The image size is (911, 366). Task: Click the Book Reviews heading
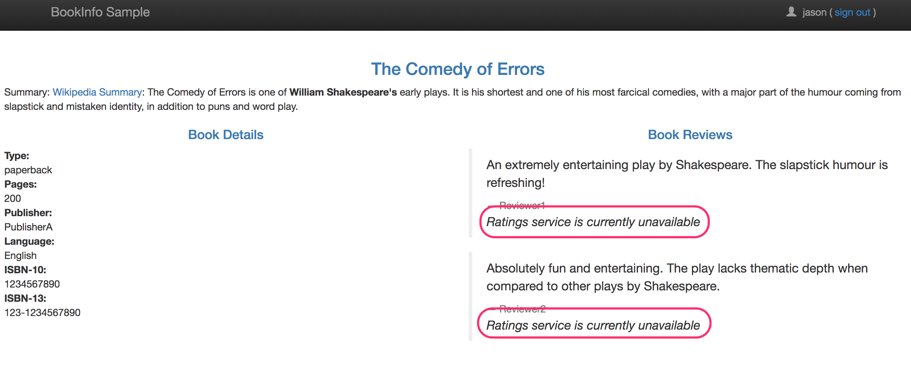pyautogui.click(x=690, y=135)
